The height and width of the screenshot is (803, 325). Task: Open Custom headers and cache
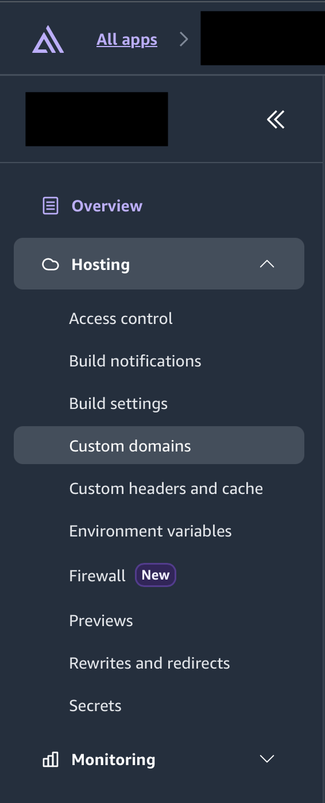166,489
